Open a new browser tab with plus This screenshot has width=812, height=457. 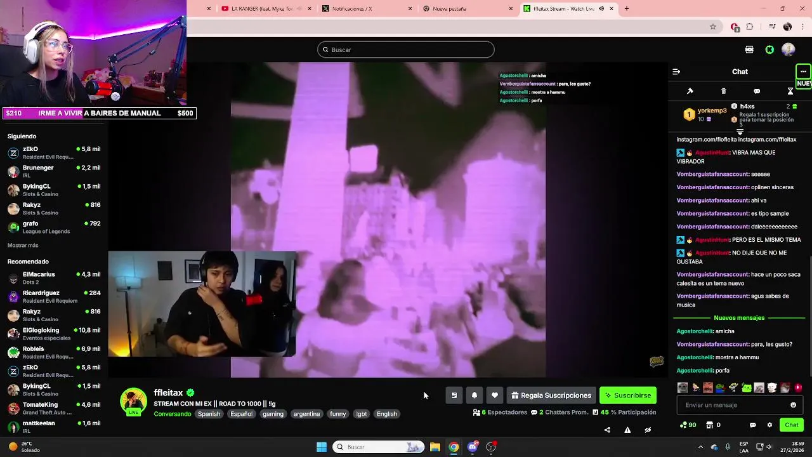pyautogui.click(x=627, y=9)
